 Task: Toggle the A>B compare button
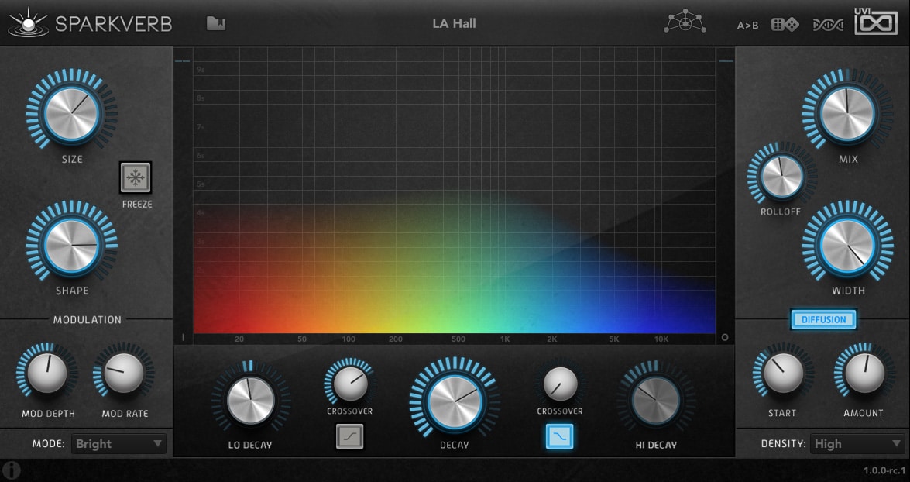tap(747, 25)
